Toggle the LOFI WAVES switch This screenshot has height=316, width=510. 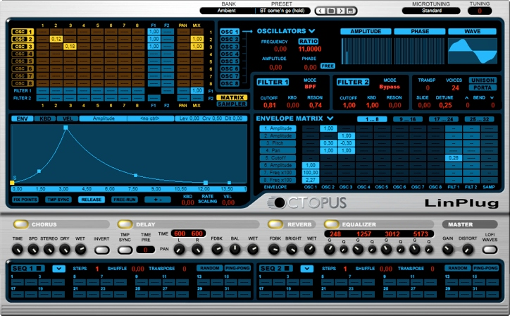click(490, 250)
